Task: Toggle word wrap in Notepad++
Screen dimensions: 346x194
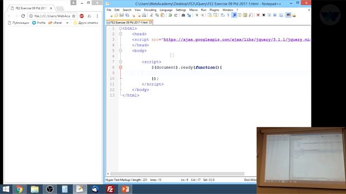Action: coord(223,15)
